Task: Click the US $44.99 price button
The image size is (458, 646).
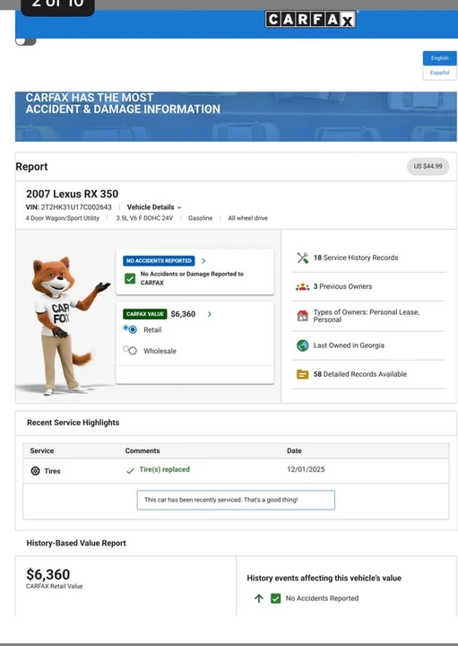Action: click(x=428, y=167)
